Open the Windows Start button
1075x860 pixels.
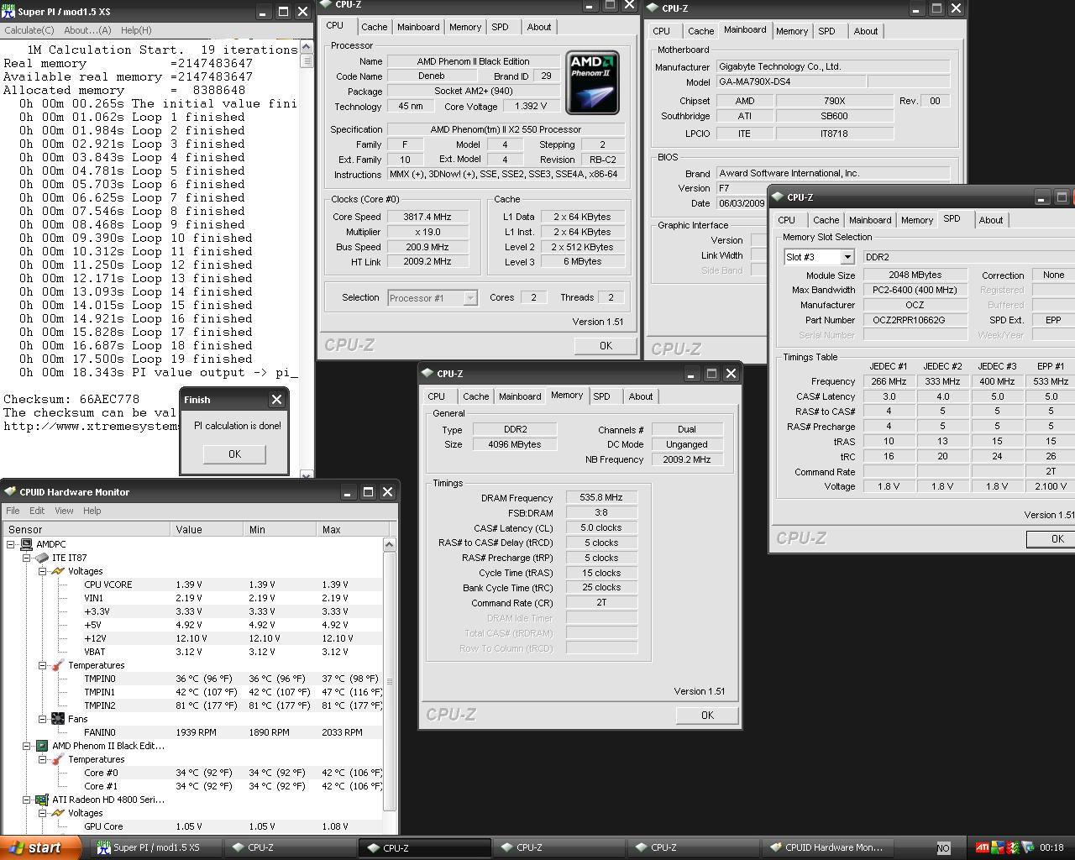[40, 847]
